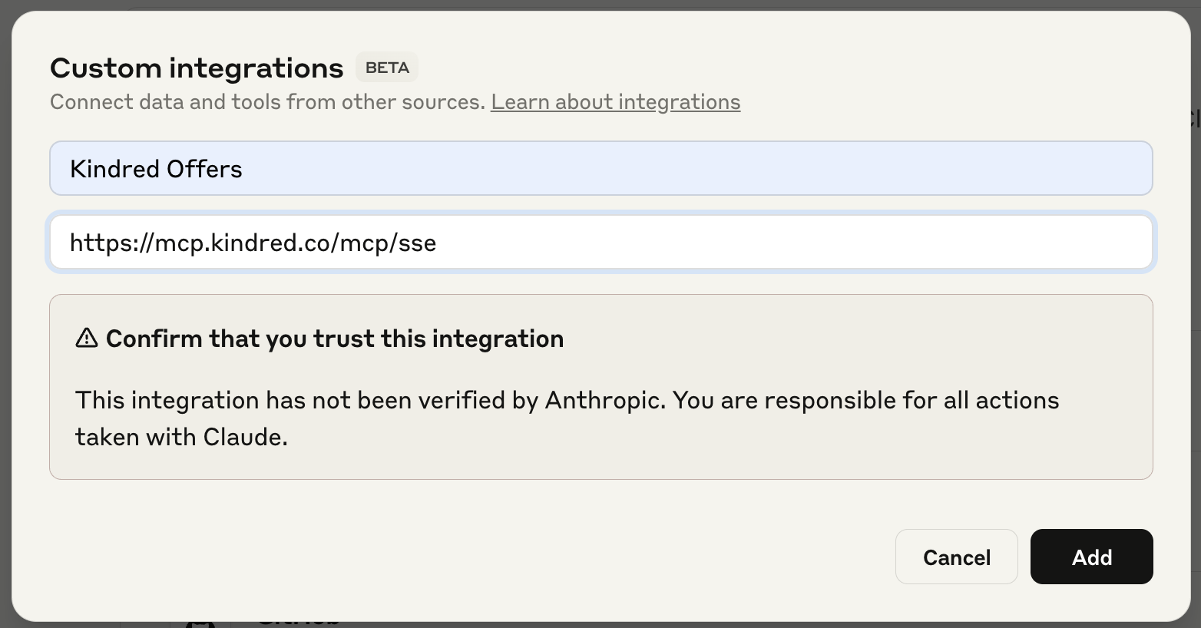The width and height of the screenshot is (1201, 628).
Task: Open the Learn about integrations link
Action: [616, 102]
